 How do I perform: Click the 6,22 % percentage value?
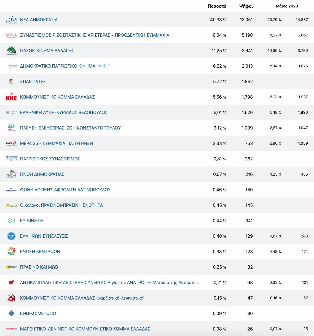click(220, 66)
